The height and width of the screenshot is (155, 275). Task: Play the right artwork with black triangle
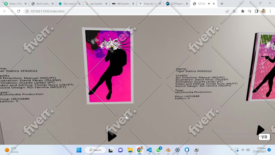[260, 130]
